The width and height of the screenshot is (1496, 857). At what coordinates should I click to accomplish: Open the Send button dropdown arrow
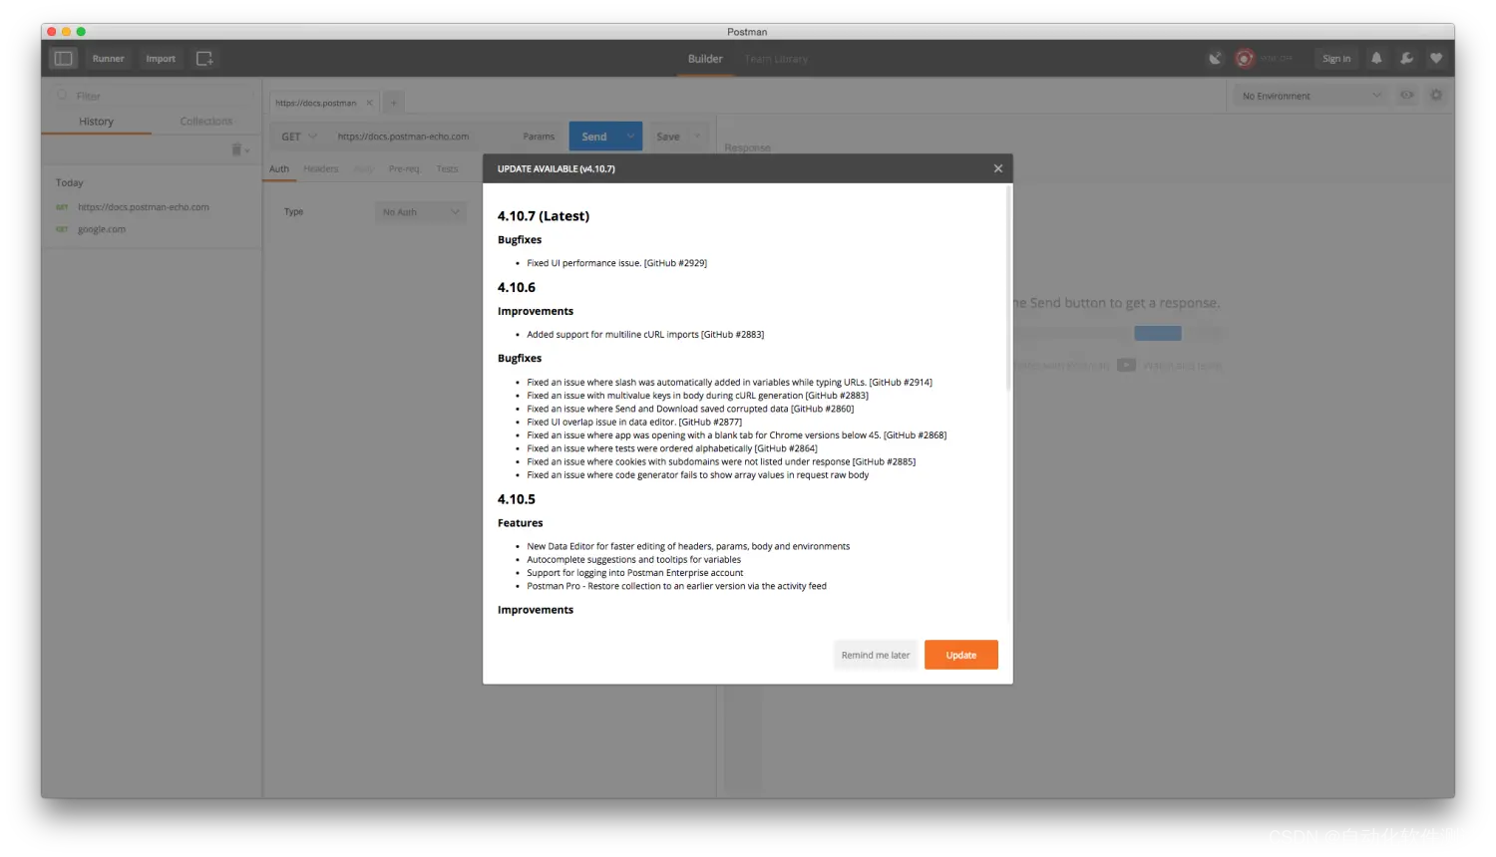pyautogui.click(x=630, y=137)
